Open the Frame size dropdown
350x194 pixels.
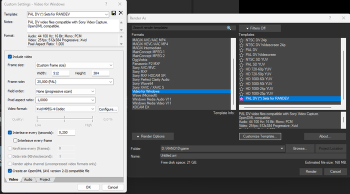tap(110, 65)
